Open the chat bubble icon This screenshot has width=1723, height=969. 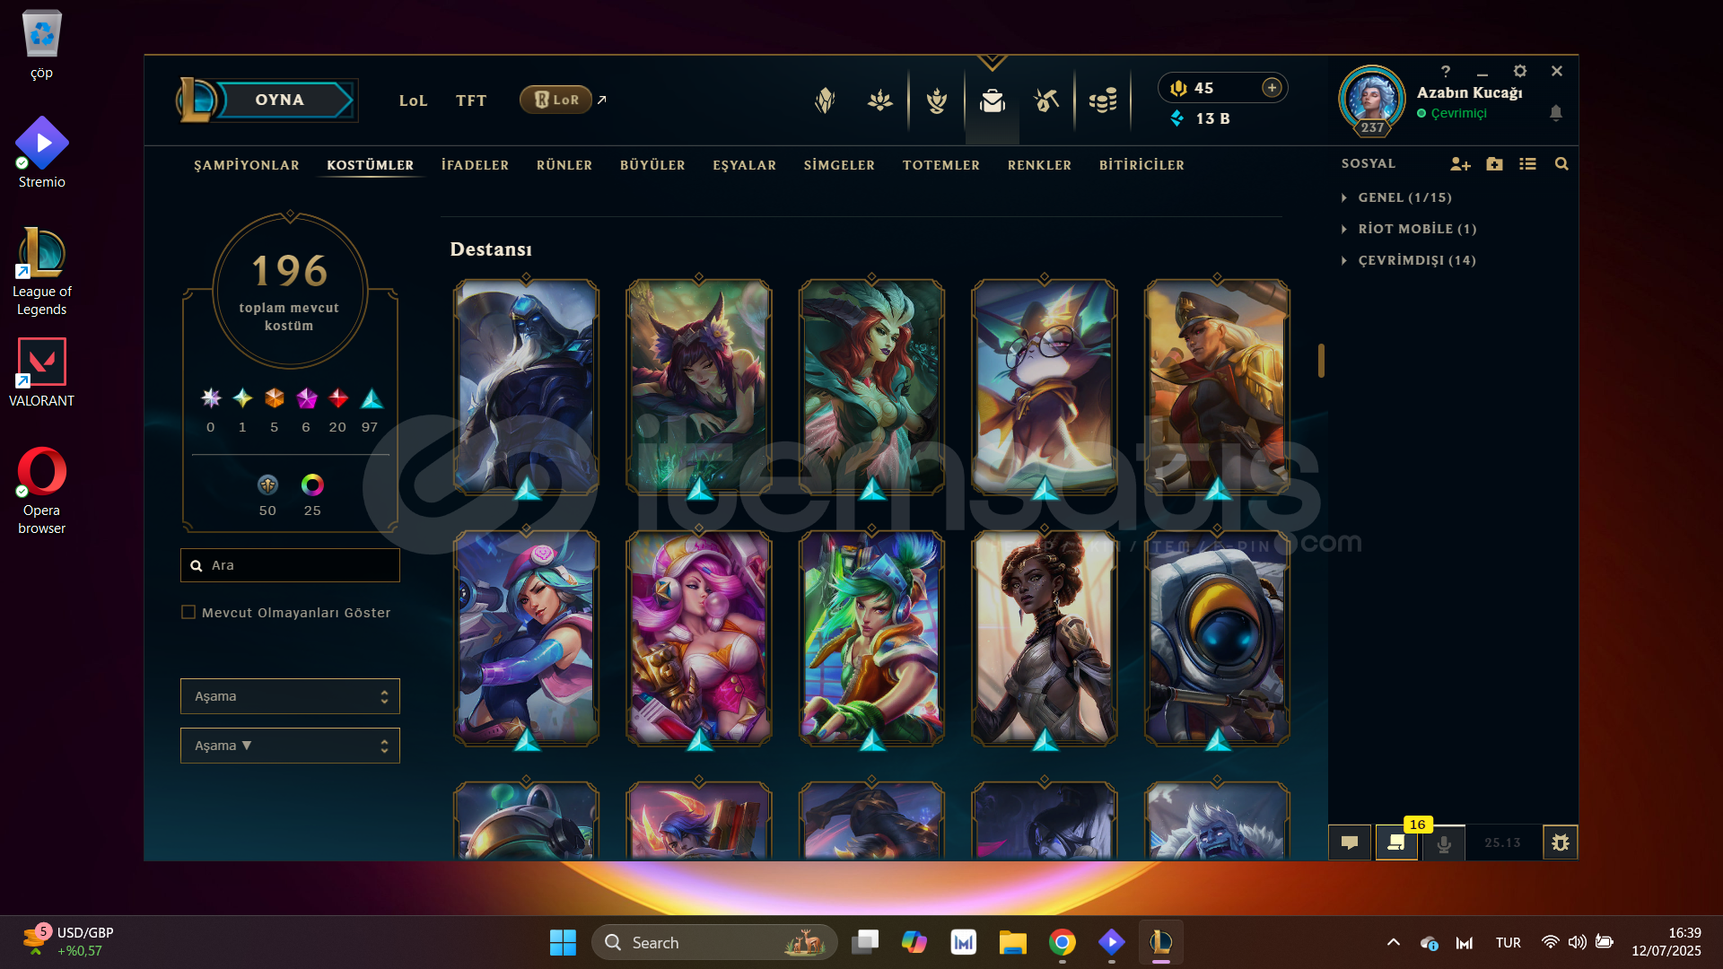click(x=1350, y=842)
